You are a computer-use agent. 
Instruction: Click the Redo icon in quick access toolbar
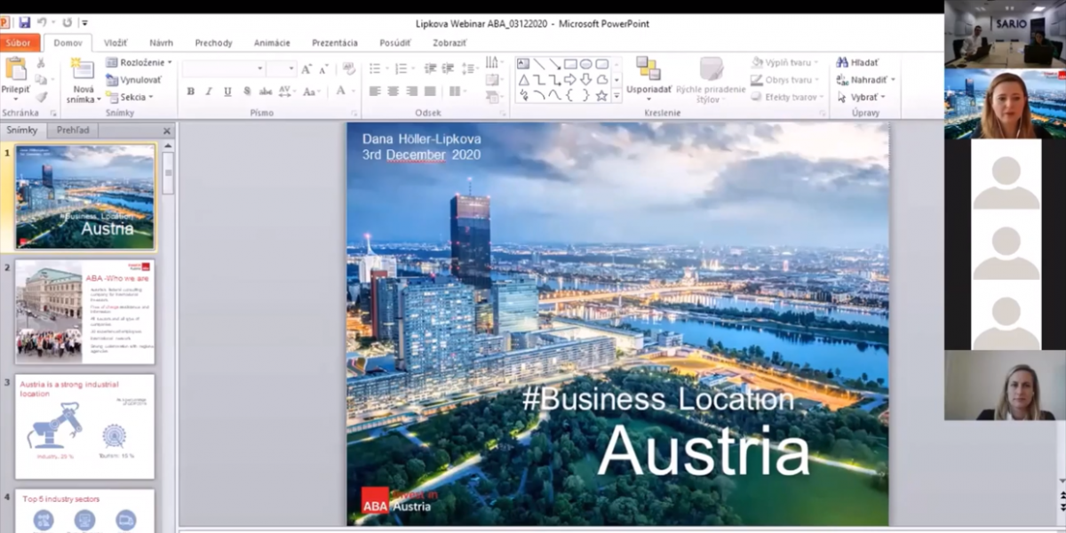click(67, 22)
